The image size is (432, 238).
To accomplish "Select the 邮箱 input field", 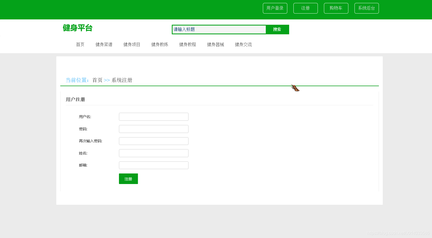I will [154, 165].
